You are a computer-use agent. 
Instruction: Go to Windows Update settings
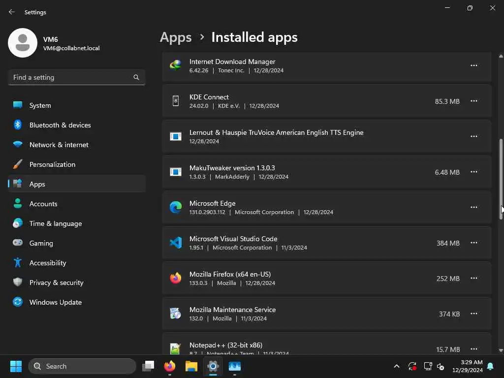(x=55, y=302)
